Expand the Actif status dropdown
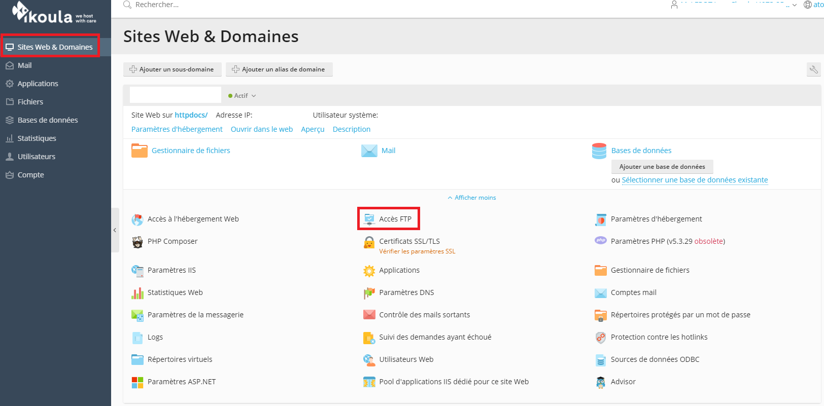The image size is (824, 406). click(243, 96)
